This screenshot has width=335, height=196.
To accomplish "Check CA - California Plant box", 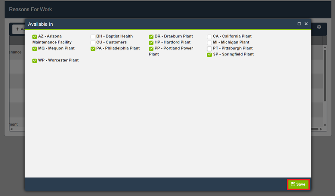I will (209, 37).
